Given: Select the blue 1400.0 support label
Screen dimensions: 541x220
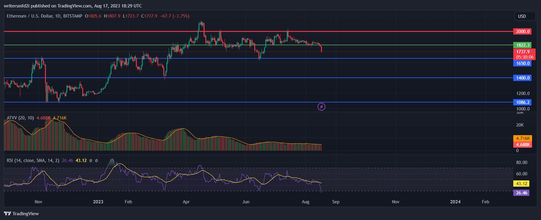Looking at the screenshot, I should [523, 78].
